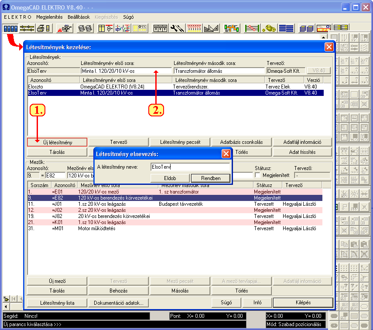Screen dimensions: 373x330
Task: Click the Sorszám column header in fields list
Action: [x=40, y=185]
